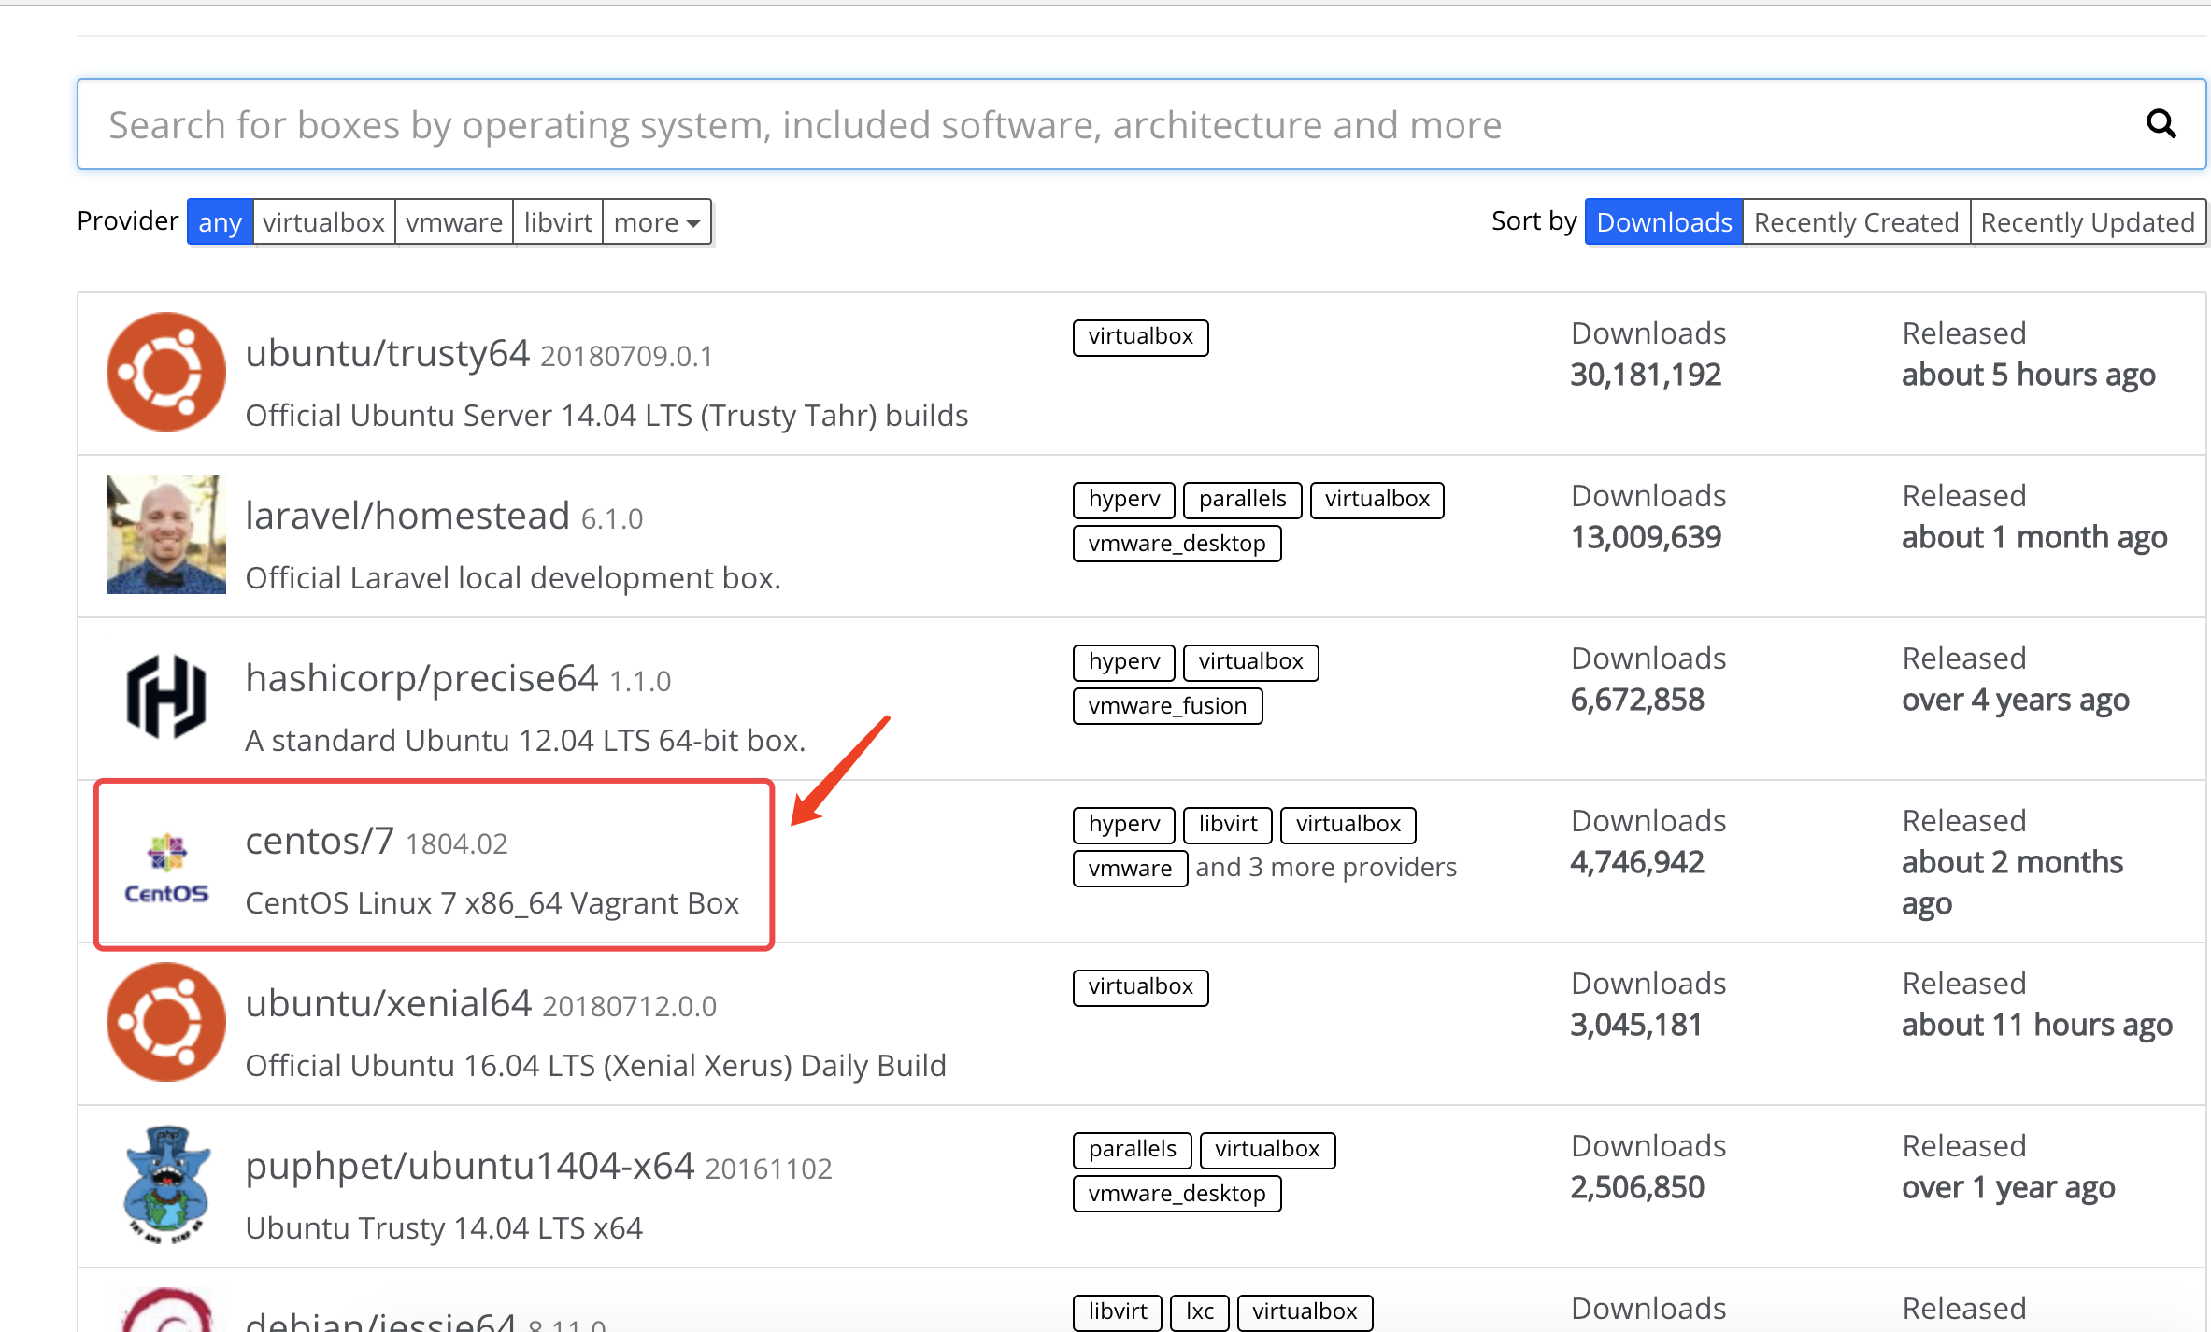Click libvirt tag on centos/7 row
Viewport: 2211px width, 1332px height.
(x=1228, y=825)
